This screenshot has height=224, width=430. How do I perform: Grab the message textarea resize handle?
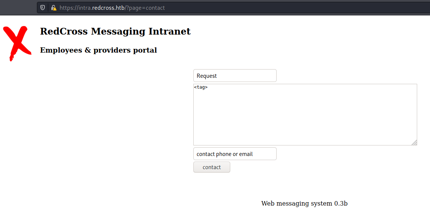coord(415,142)
